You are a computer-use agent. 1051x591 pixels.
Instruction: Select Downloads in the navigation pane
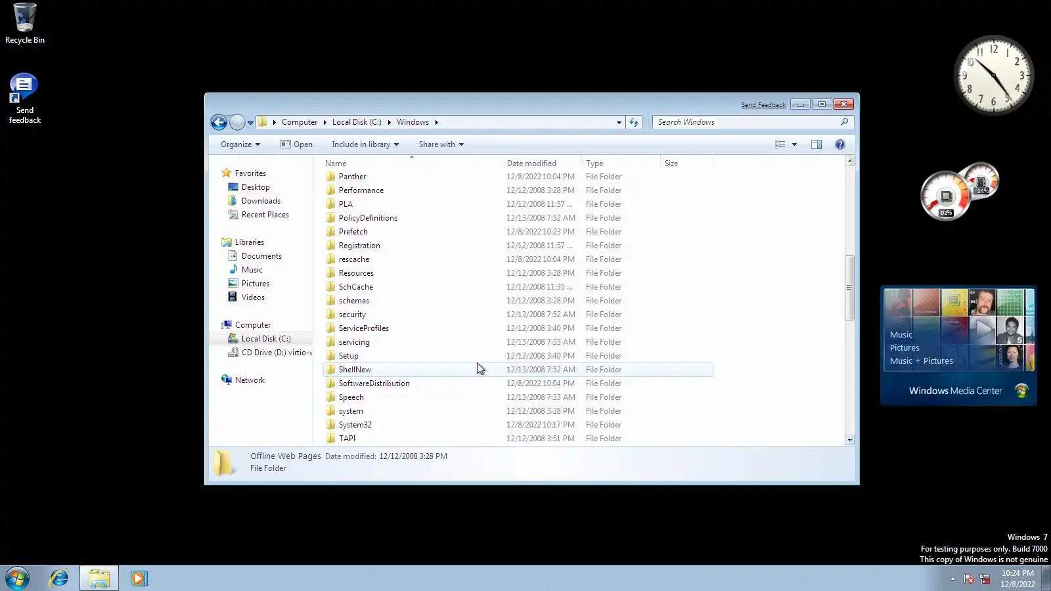click(261, 201)
